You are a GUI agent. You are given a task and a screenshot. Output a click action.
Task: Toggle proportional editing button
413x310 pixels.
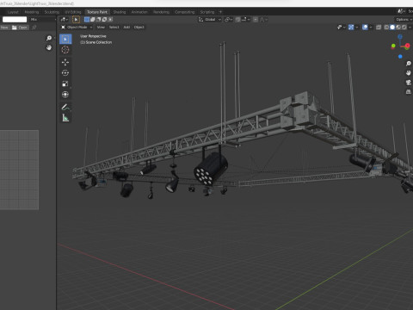pyautogui.click(x=256, y=20)
